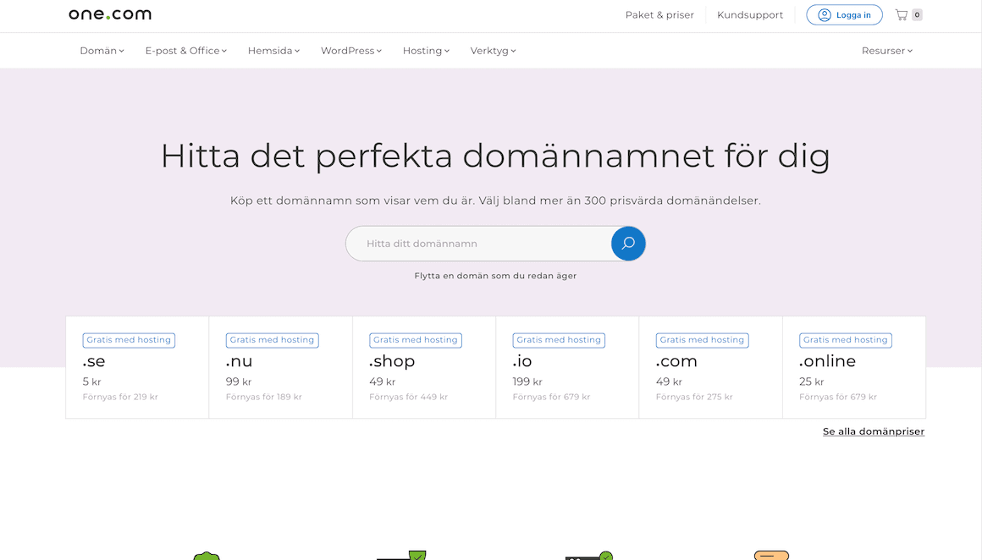The width and height of the screenshot is (982, 560).
Task: Click Gratis med hosting badge on .online
Action: [846, 340]
